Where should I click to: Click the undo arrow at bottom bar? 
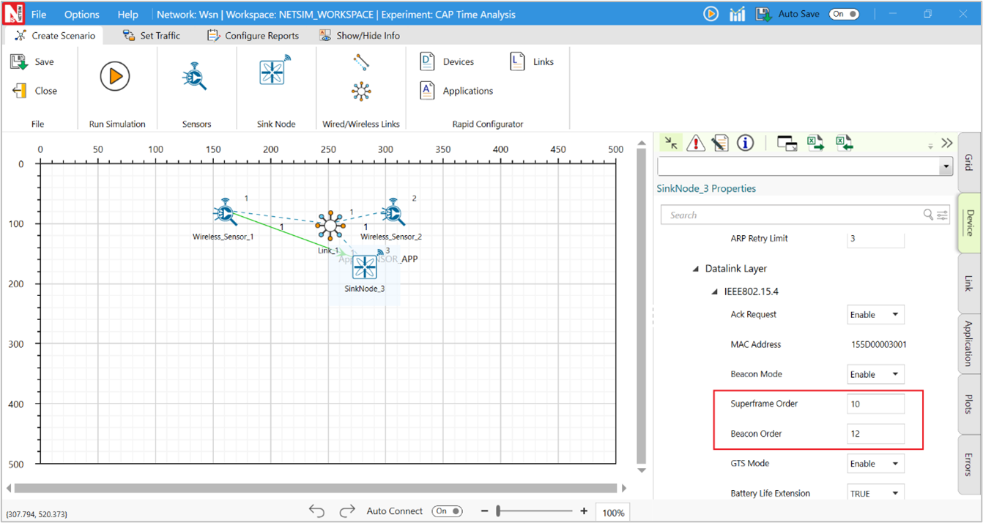click(x=316, y=511)
